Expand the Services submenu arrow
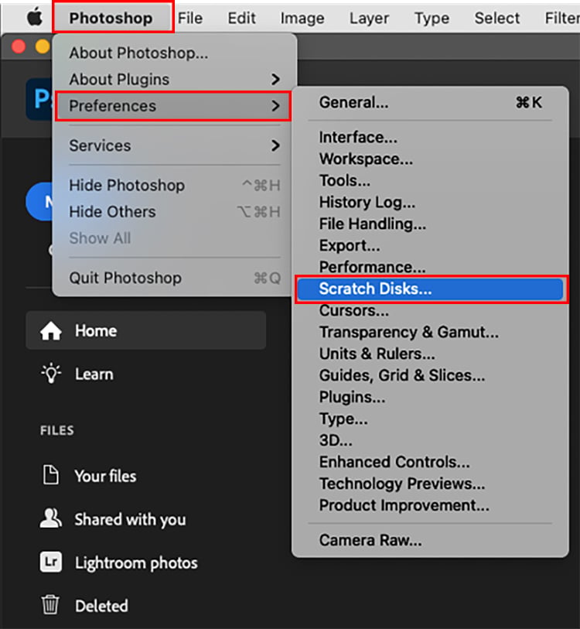This screenshot has width=580, height=629. (275, 145)
